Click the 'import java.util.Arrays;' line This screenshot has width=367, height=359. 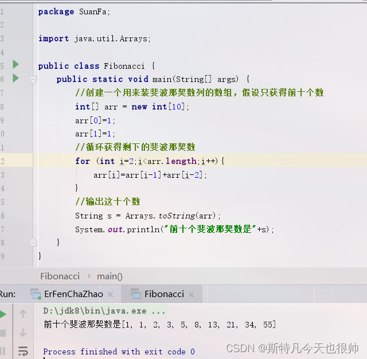click(94, 38)
